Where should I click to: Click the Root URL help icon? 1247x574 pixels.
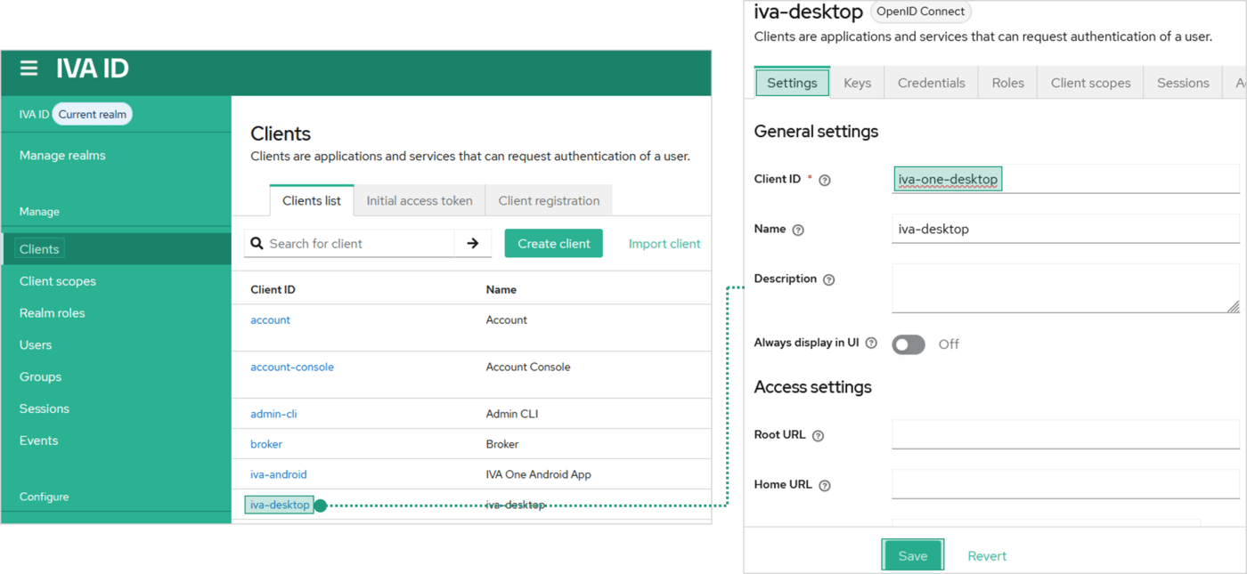(818, 436)
